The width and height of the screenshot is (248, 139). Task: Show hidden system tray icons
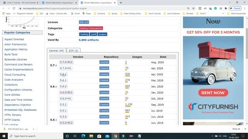[x=212, y=136]
